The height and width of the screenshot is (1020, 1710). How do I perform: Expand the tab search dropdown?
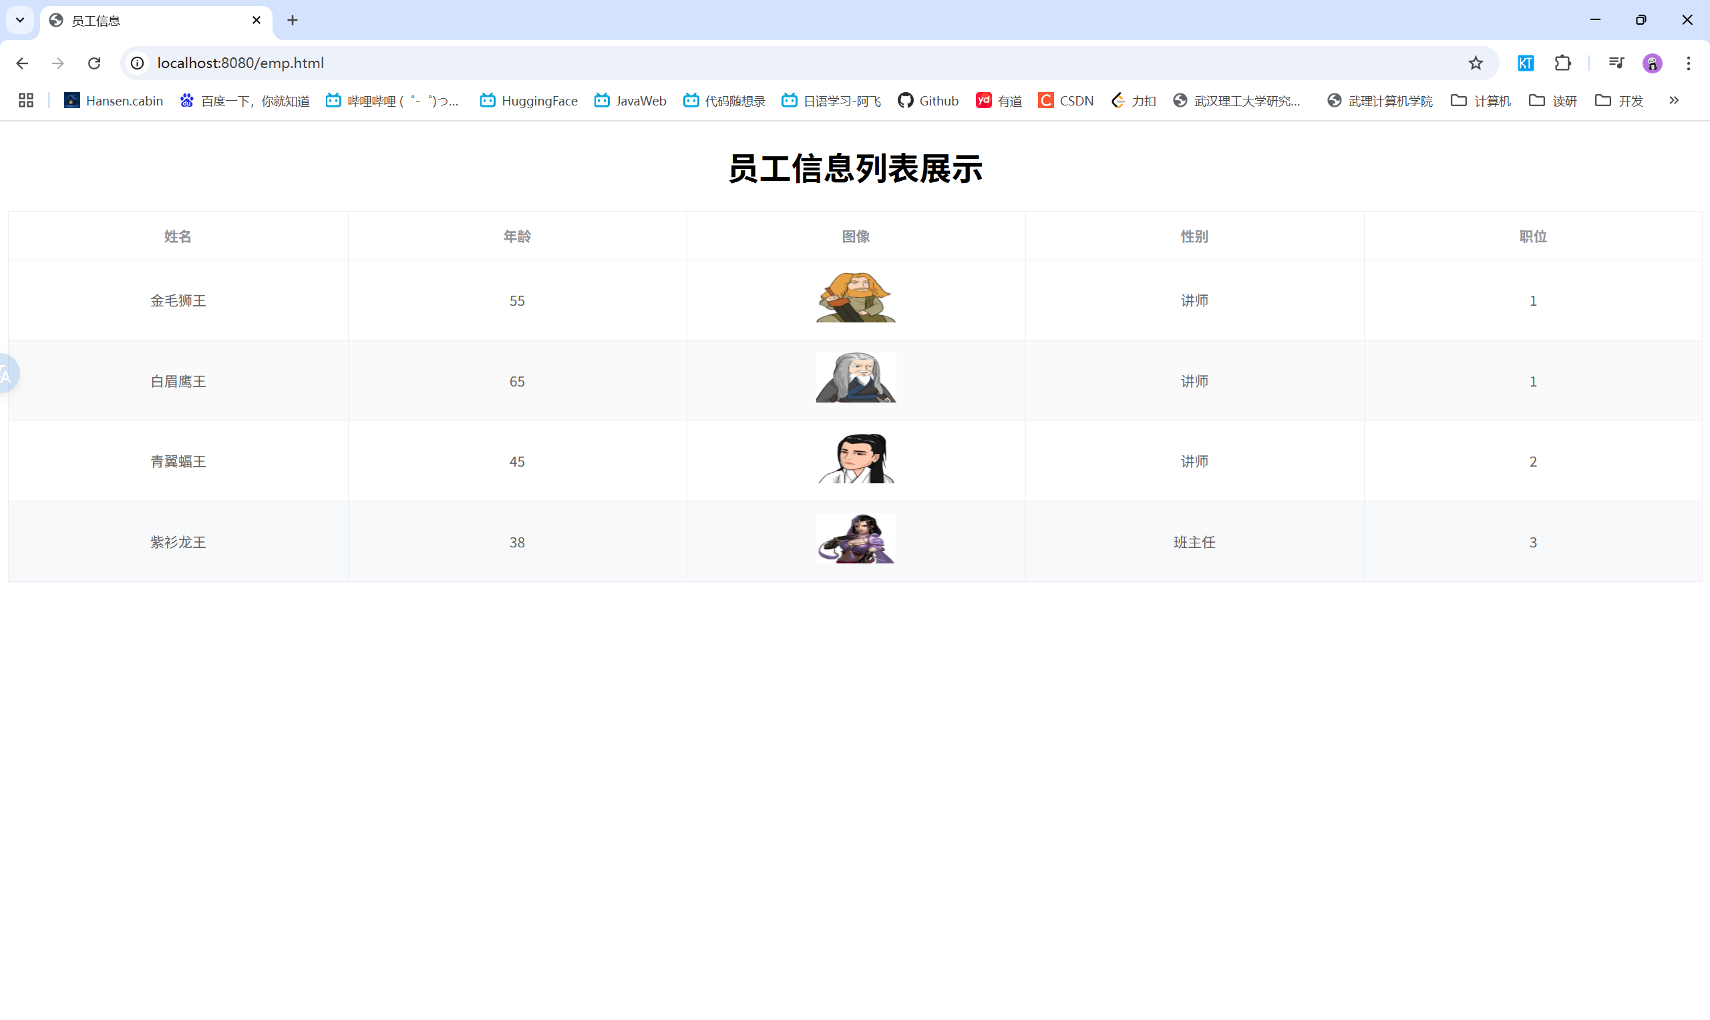point(20,20)
